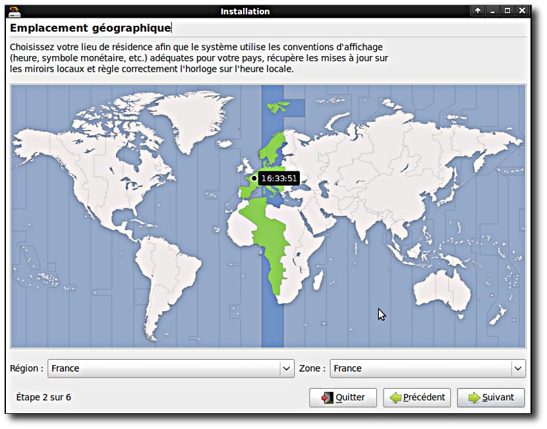Click the green highlighted central Africa region
This screenshot has height=429, width=547.
point(270,241)
